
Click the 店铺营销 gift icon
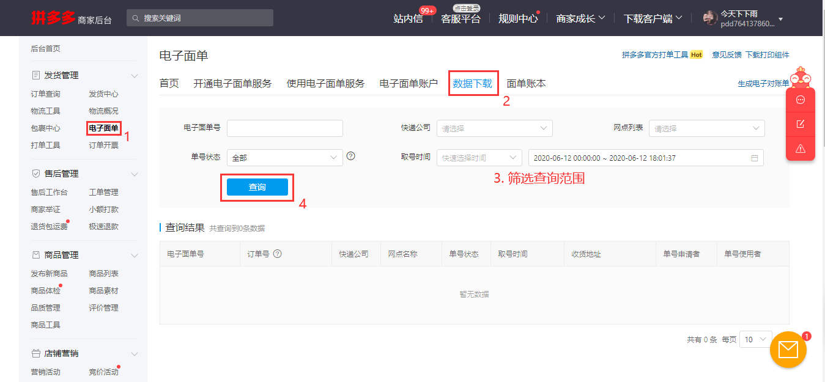(35, 353)
